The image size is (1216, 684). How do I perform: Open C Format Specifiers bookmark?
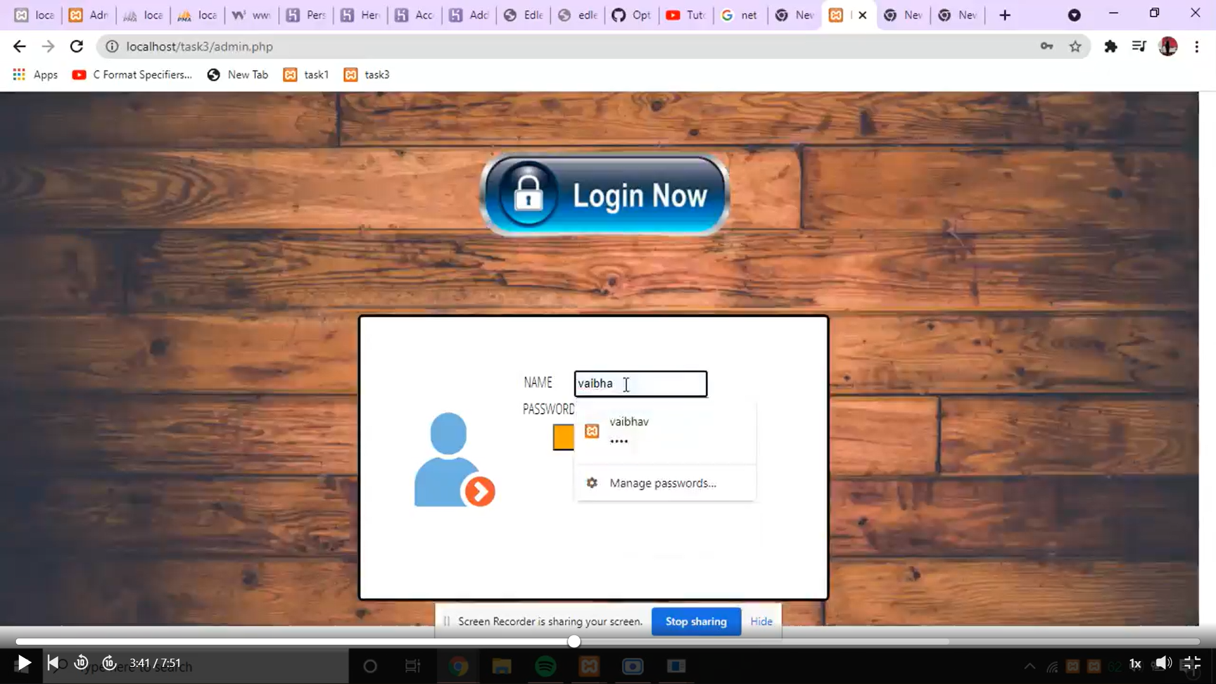[132, 75]
